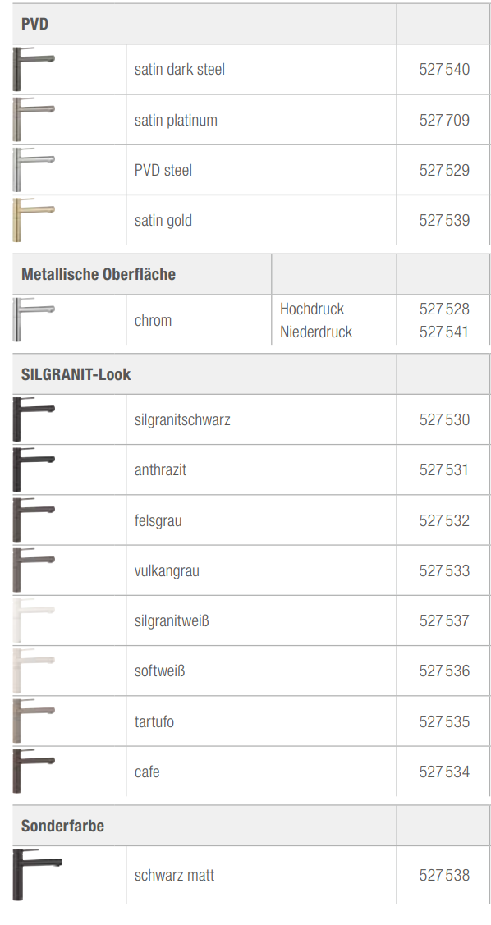491x925 pixels.
Task: Click the PVD steel faucet picture
Action: pyautogui.click(x=34, y=169)
